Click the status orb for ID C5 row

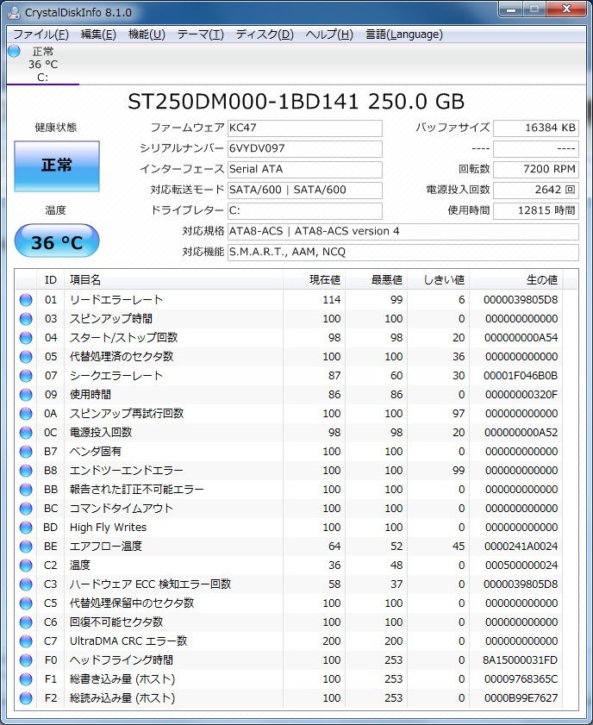point(26,603)
